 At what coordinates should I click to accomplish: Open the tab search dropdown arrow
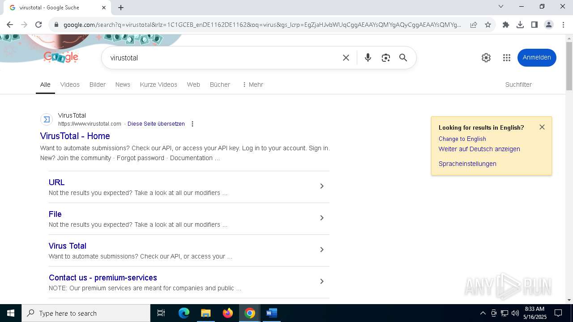[501, 6]
